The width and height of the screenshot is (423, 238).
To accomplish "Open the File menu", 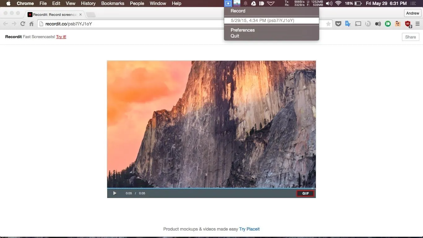I will click(x=43, y=3).
